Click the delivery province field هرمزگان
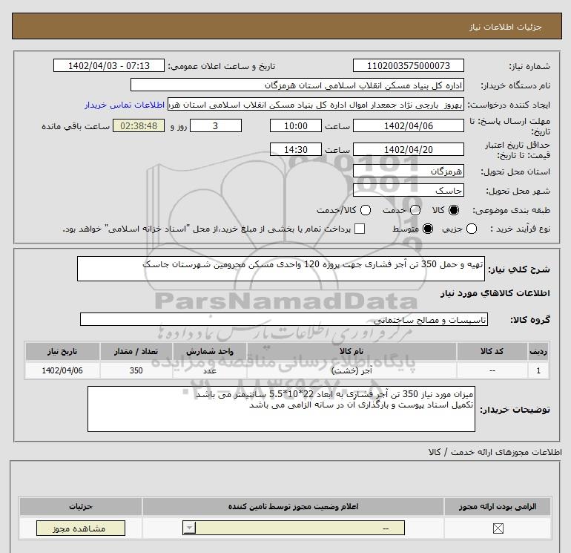The width and height of the screenshot is (571, 553). (408, 171)
